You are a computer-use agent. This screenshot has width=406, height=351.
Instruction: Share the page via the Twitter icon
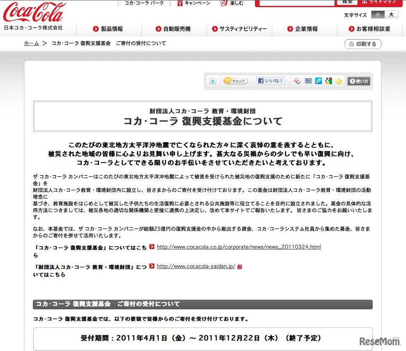pyautogui.click(x=213, y=81)
